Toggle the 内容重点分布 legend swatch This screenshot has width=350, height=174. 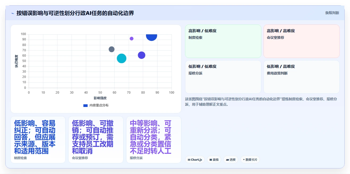point(86,105)
